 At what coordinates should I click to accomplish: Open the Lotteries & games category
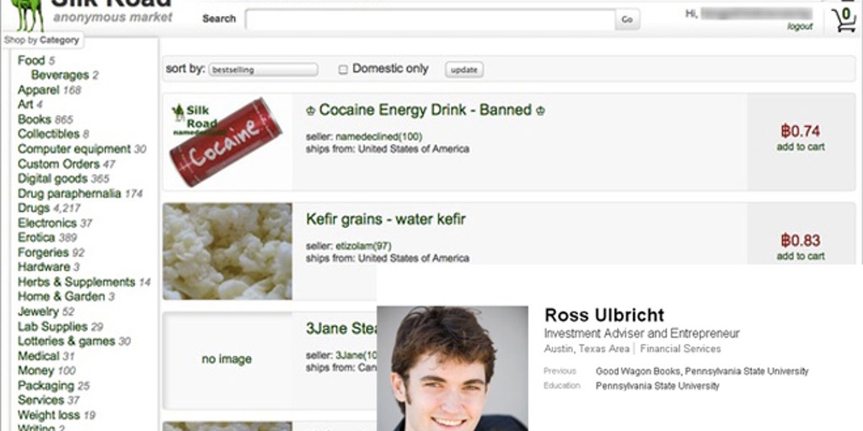(x=67, y=342)
